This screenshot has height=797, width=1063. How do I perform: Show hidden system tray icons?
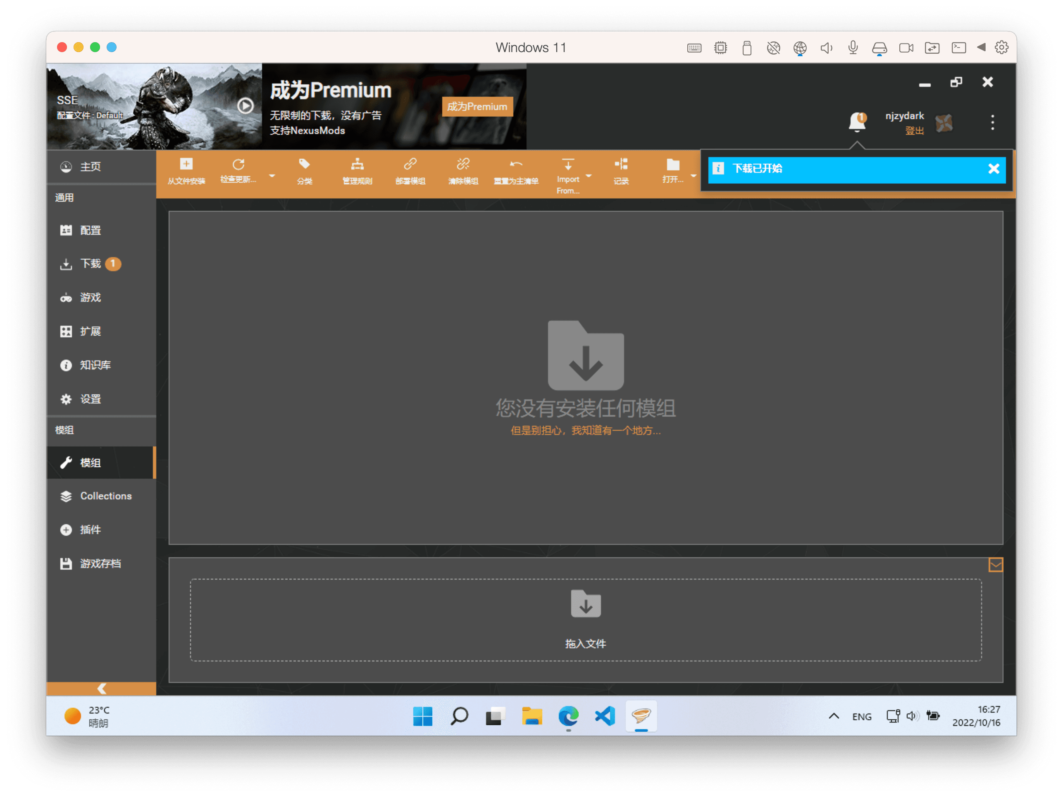(834, 716)
